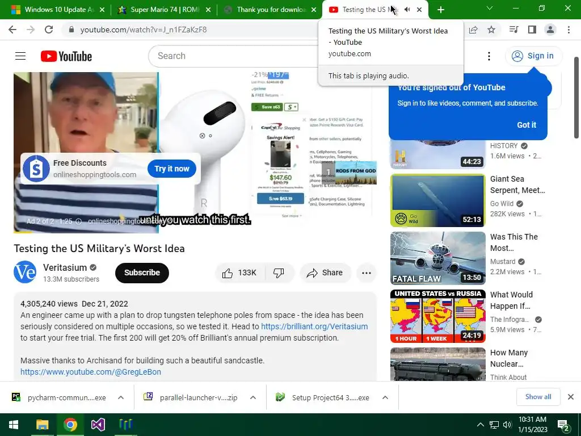Image resolution: width=581 pixels, height=436 pixels.
Task: Open volume control in system tray
Action: (x=507, y=425)
